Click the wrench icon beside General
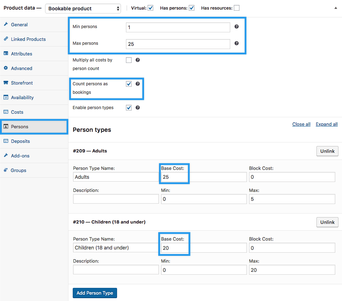 click(x=6, y=25)
